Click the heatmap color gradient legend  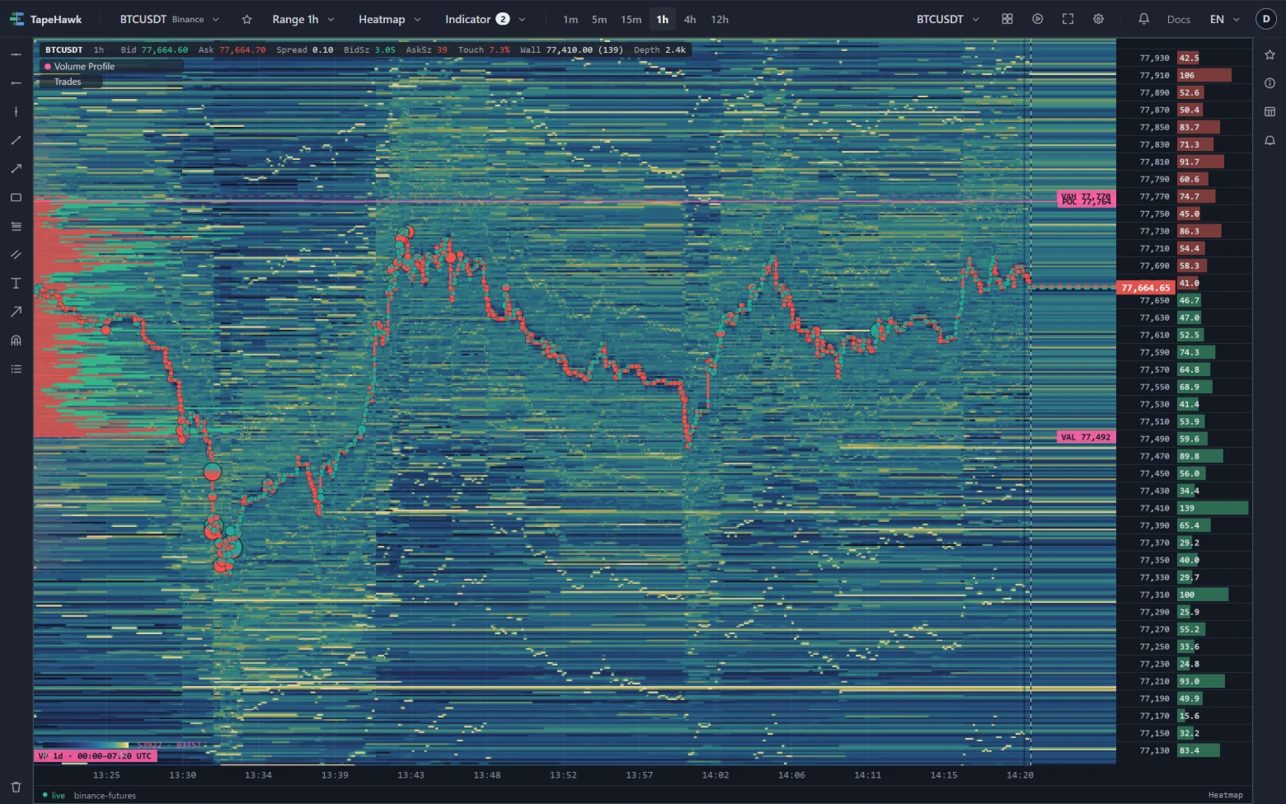pyautogui.click(x=85, y=745)
